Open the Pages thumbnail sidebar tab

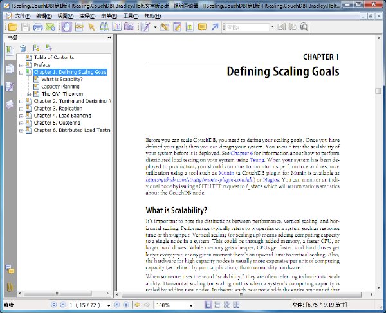10,69
